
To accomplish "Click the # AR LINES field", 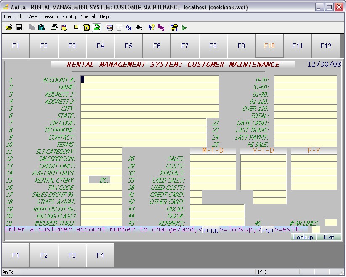I will 331,223.
